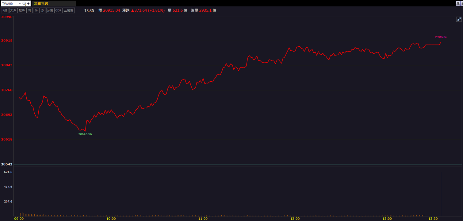Click the 10:00 time axis label
Screen dimensions: 463x221
coord(111,219)
